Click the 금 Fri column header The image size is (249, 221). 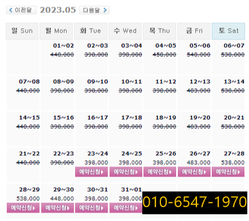click(x=194, y=31)
